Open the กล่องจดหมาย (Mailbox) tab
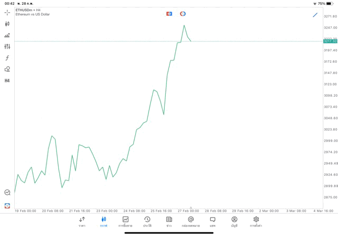The width and height of the screenshot is (338, 236). [x=191, y=222]
